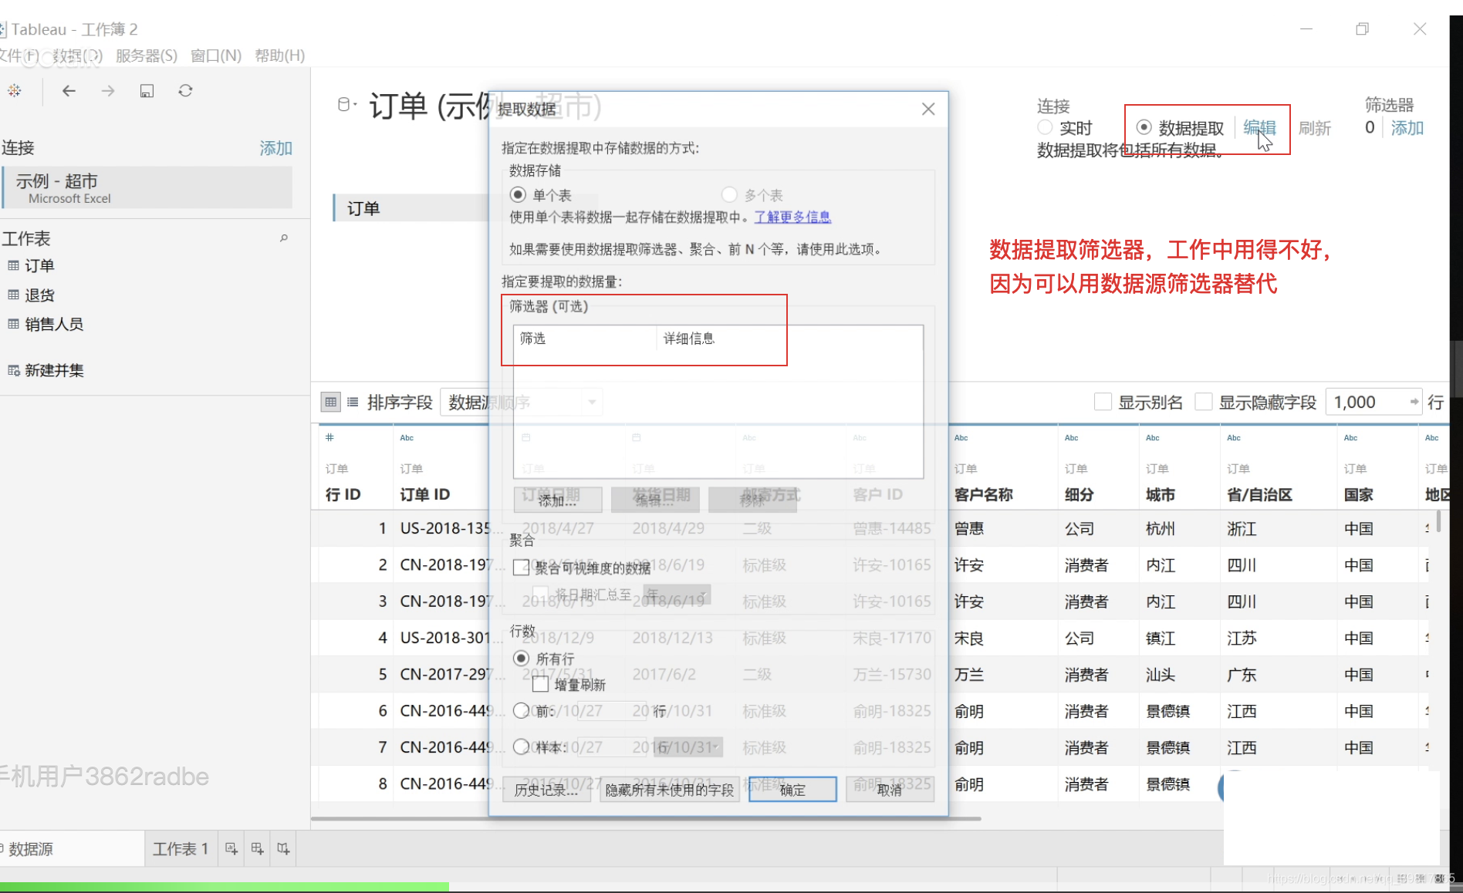Screen dimensions: 1463x893
Task: Click the arrow in 1,000 rows field
Action: point(1414,402)
